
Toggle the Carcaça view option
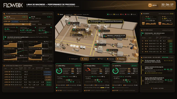click(x=110, y=59)
